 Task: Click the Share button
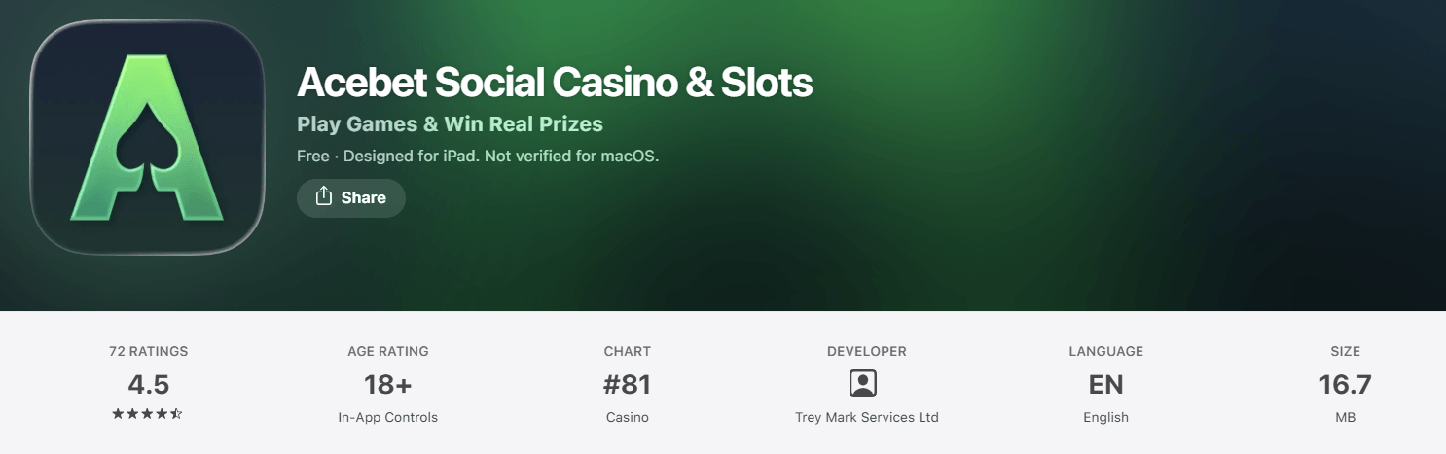[x=351, y=197]
